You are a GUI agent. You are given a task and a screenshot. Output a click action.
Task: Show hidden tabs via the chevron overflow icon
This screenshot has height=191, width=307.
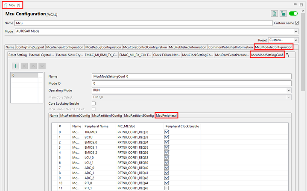pos(287,55)
